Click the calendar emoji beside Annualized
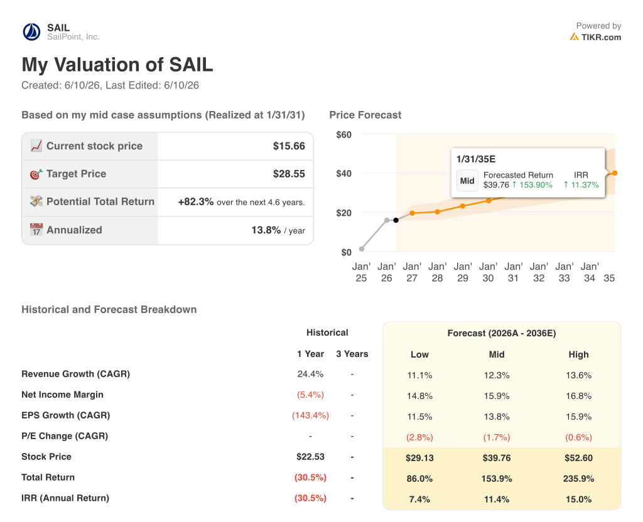The image size is (643, 522). click(36, 230)
